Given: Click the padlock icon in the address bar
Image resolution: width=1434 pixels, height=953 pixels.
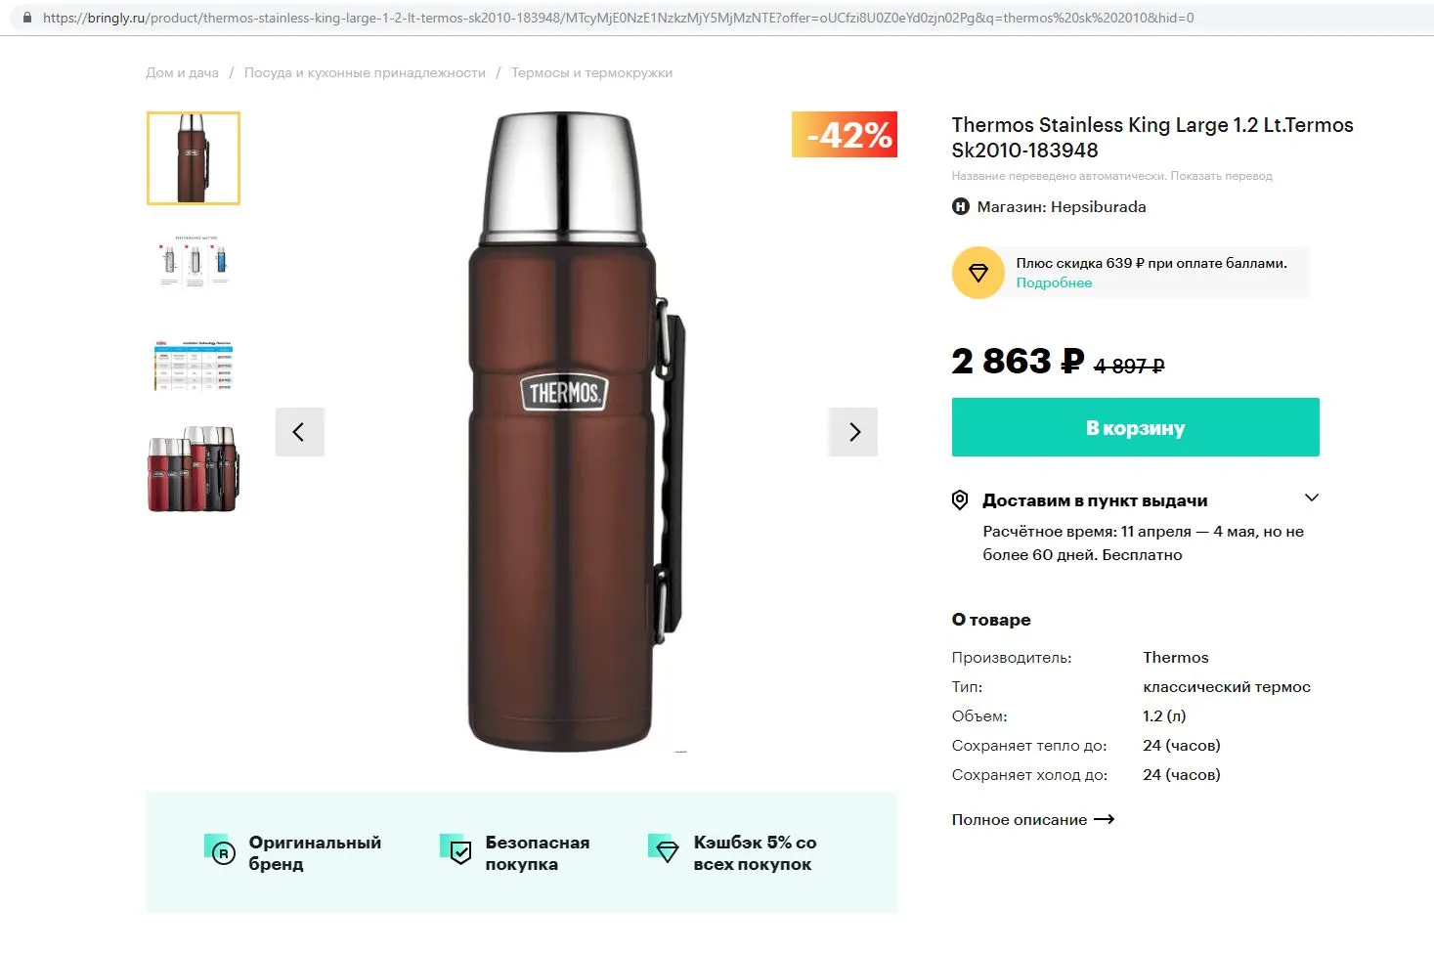Looking at the screenshot, I should point(26,18).
